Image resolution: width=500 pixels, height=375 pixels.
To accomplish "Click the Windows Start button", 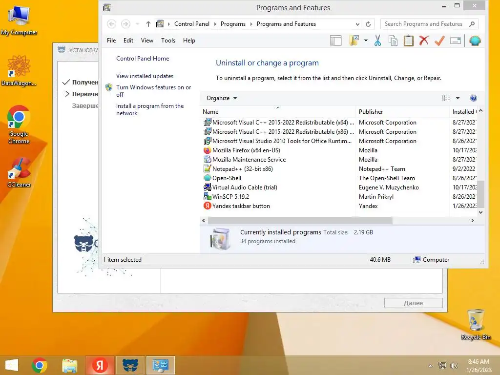I will tap(12, 365).
